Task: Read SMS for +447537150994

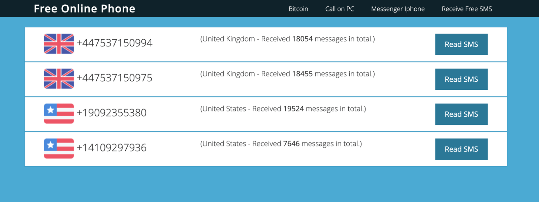Action: point(461,44)
